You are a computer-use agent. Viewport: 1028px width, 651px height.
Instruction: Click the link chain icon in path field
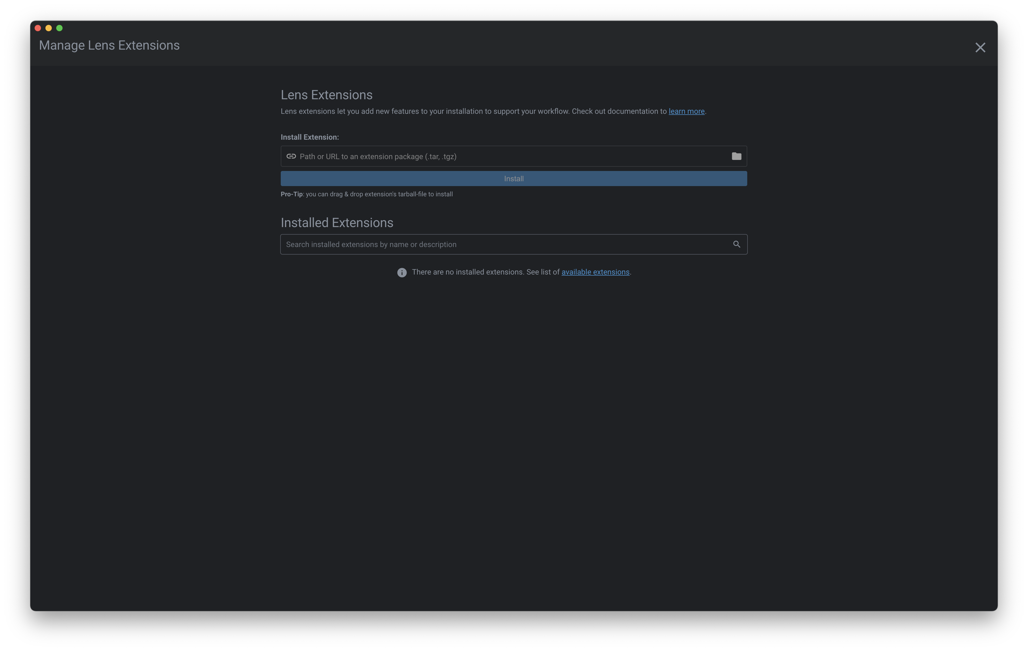pyautogui.click(x=291, y=156)
